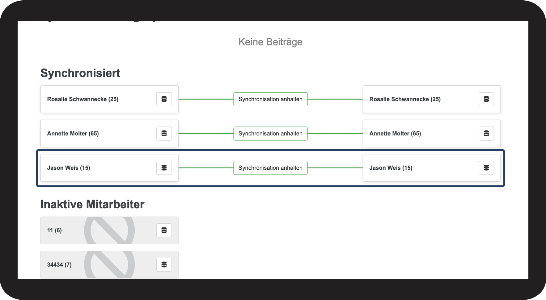Click database icon for inactive employee 34434

pyautogui.click(x=164, y=264)
